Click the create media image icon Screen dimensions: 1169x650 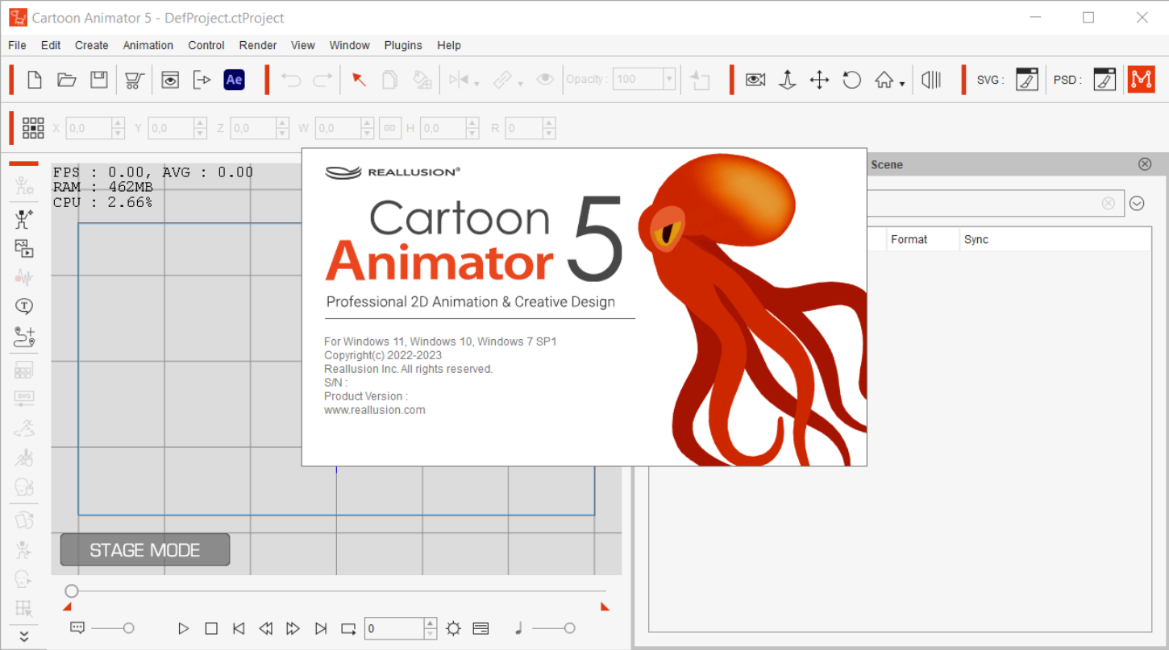point(24,248)
